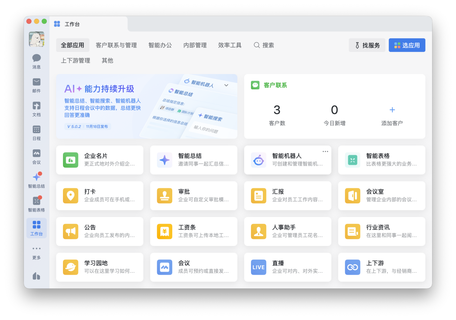This screenshot has width=456, height=320.
Task: Open the 审批 application
Action: (193, 195)
